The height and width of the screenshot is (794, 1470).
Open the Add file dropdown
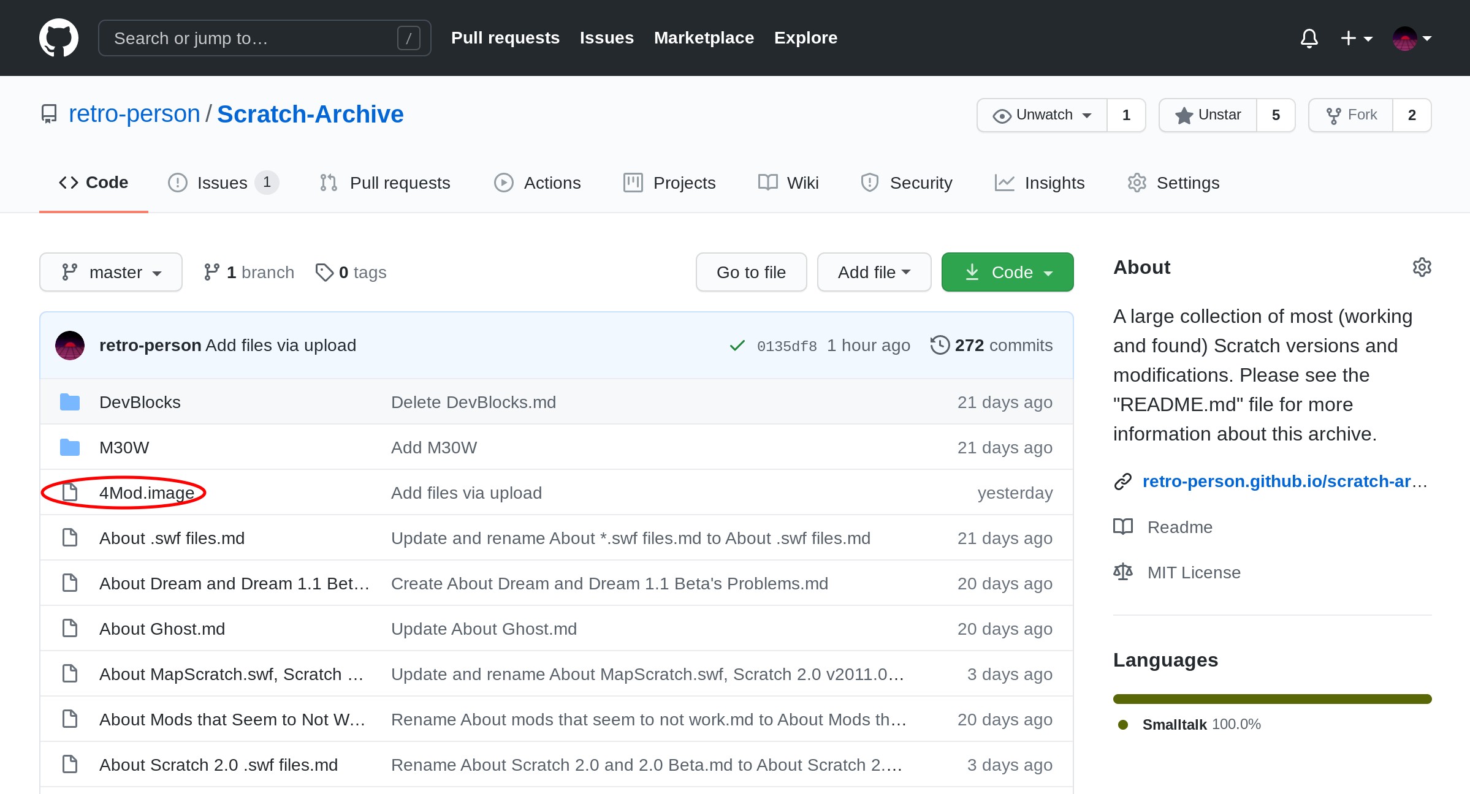pos(874,272)
